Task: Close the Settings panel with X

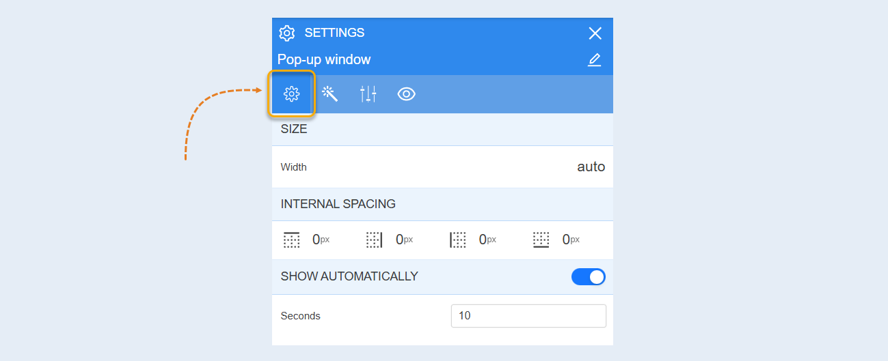Action: point(595,33)
